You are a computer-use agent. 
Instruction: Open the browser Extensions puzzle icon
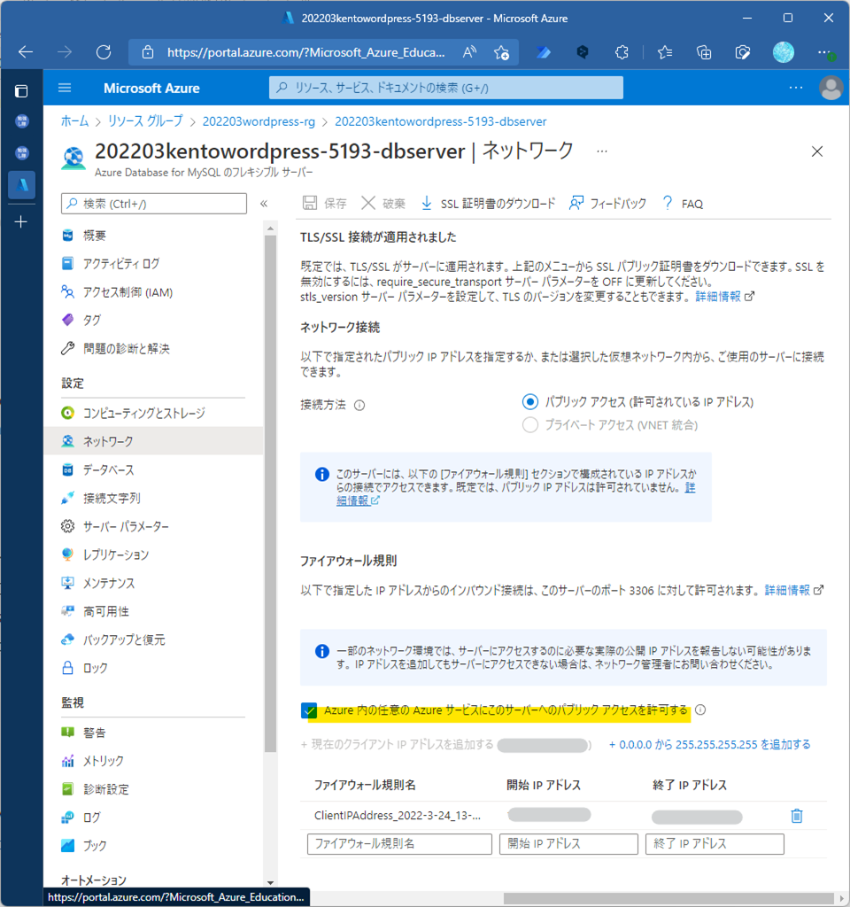[622, 52]
